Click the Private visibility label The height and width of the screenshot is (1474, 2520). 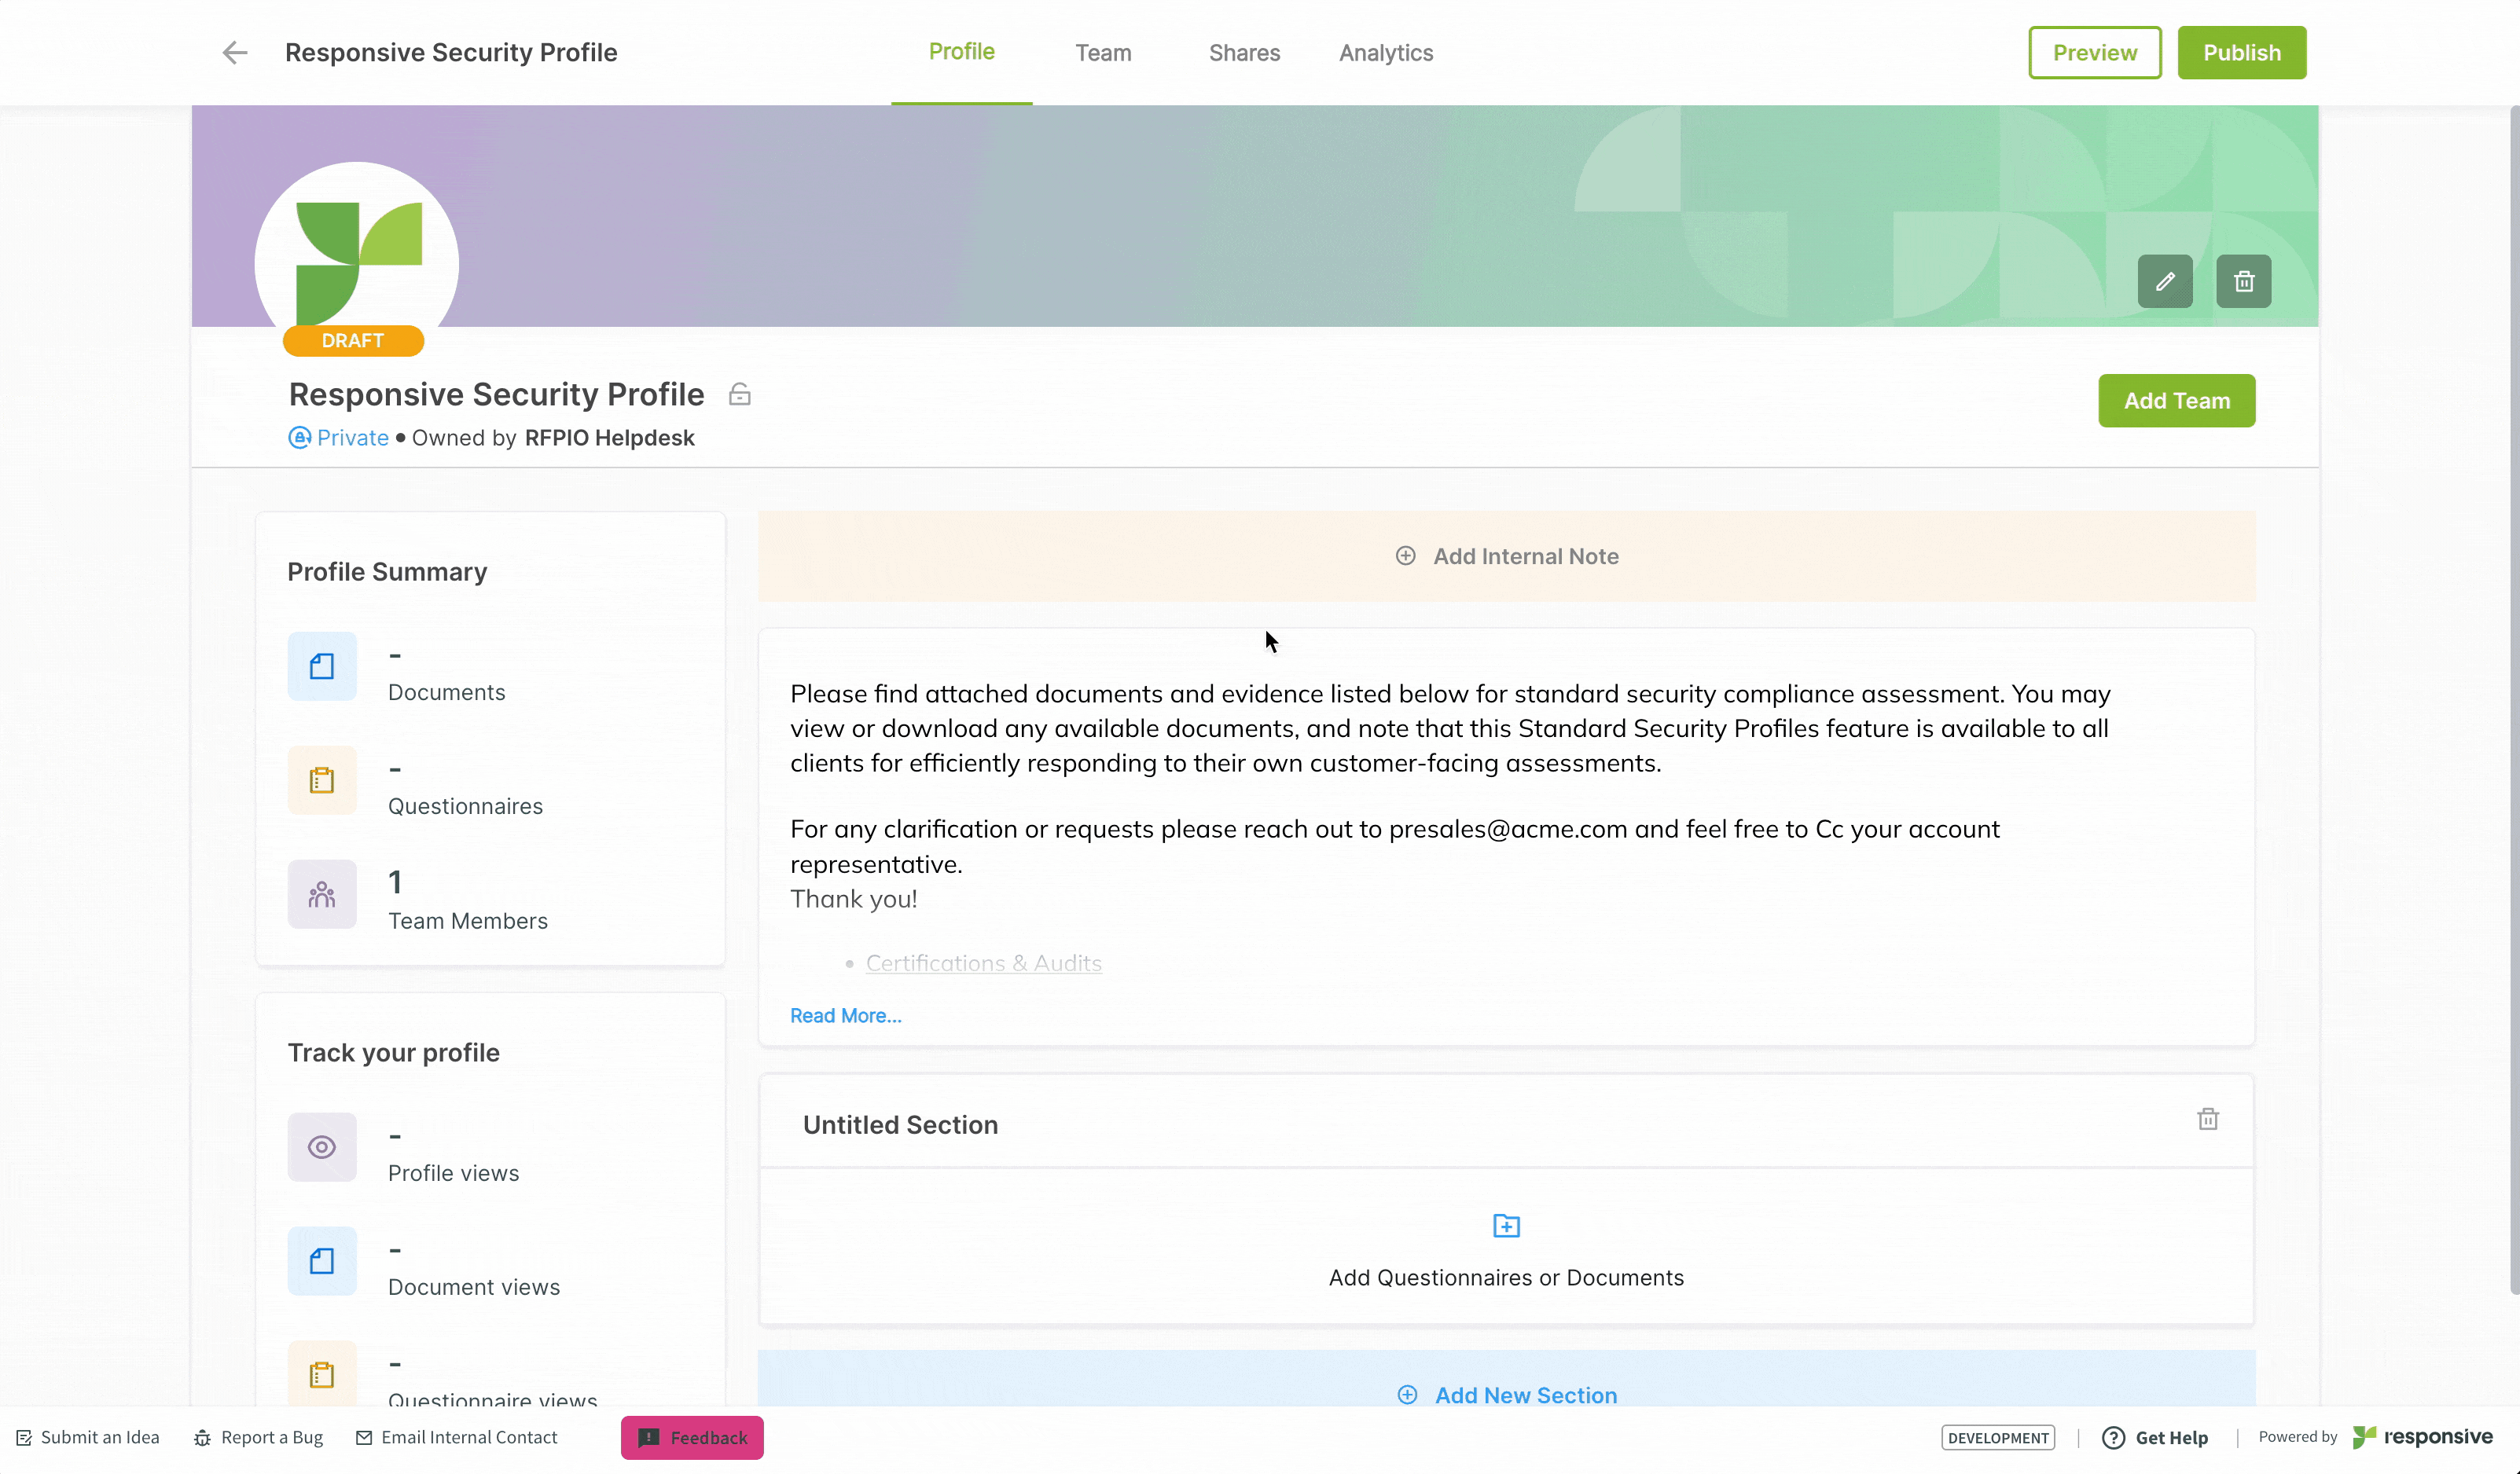[352, 438]
